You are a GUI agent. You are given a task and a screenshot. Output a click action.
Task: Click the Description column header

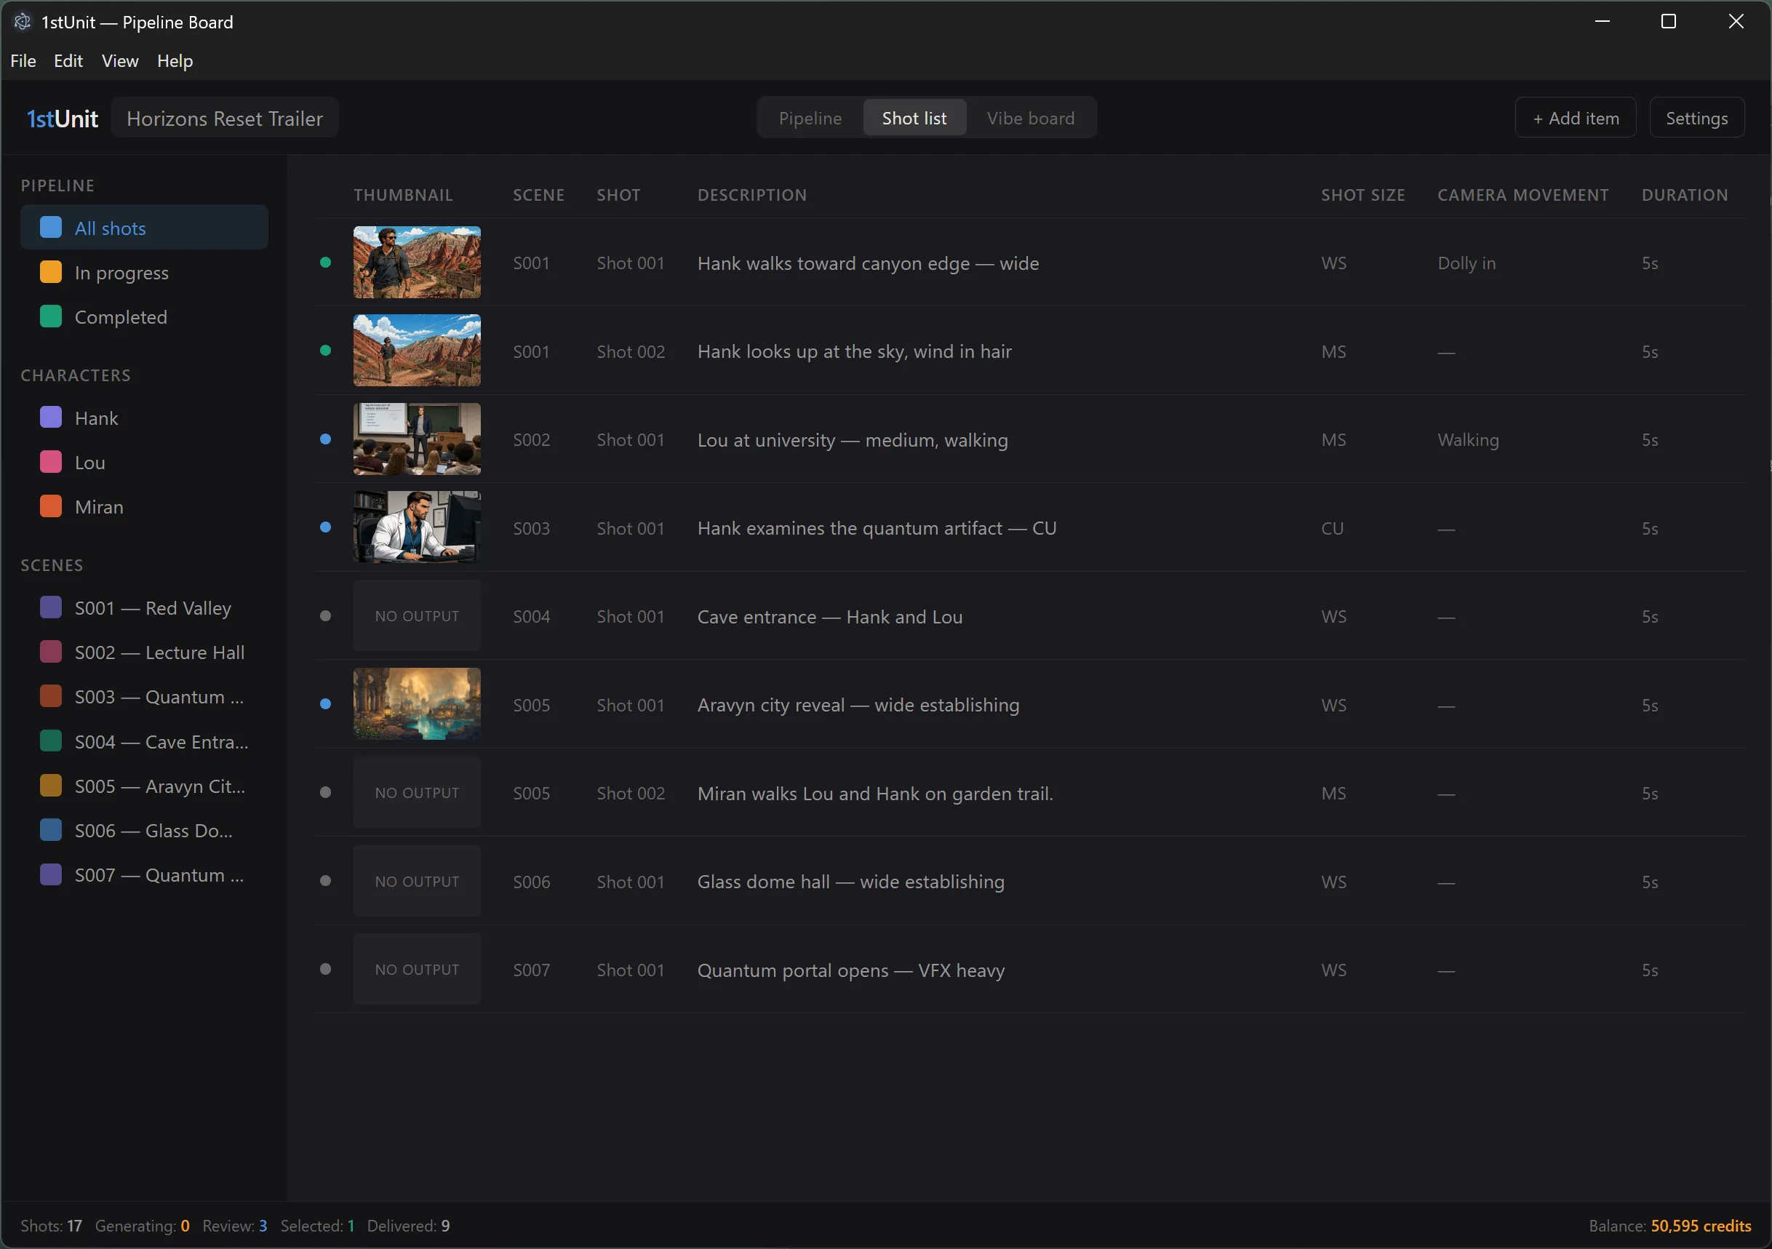point(751,194)
